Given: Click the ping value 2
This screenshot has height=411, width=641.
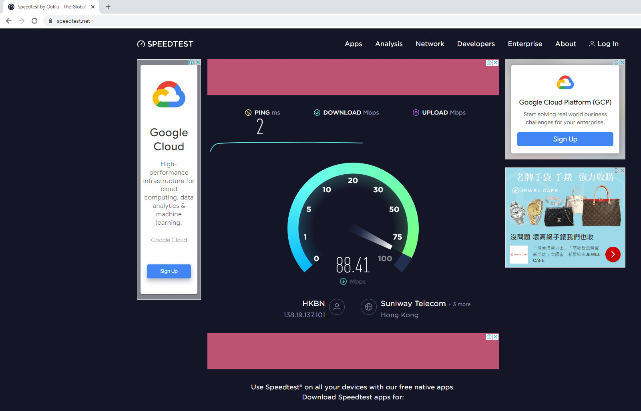Looking at the screenshot, I should pos(260,127).
